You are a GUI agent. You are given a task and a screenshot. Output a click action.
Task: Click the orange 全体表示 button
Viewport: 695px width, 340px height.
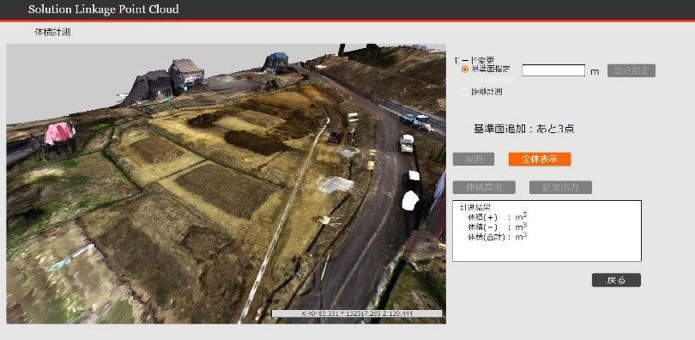tap(540, 159)
